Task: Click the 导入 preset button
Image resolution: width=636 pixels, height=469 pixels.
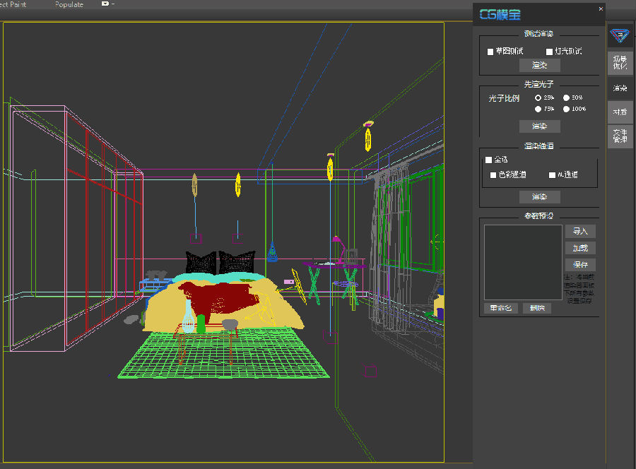Action: [x=580, y=232]
